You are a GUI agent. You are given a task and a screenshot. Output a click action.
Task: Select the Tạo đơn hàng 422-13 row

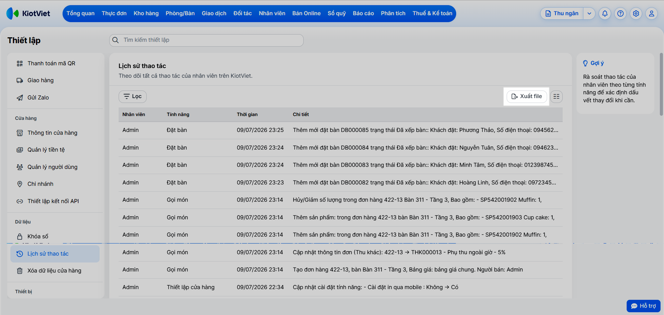[341, 270]
